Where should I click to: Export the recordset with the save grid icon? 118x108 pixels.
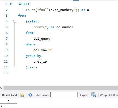(94, 95)
